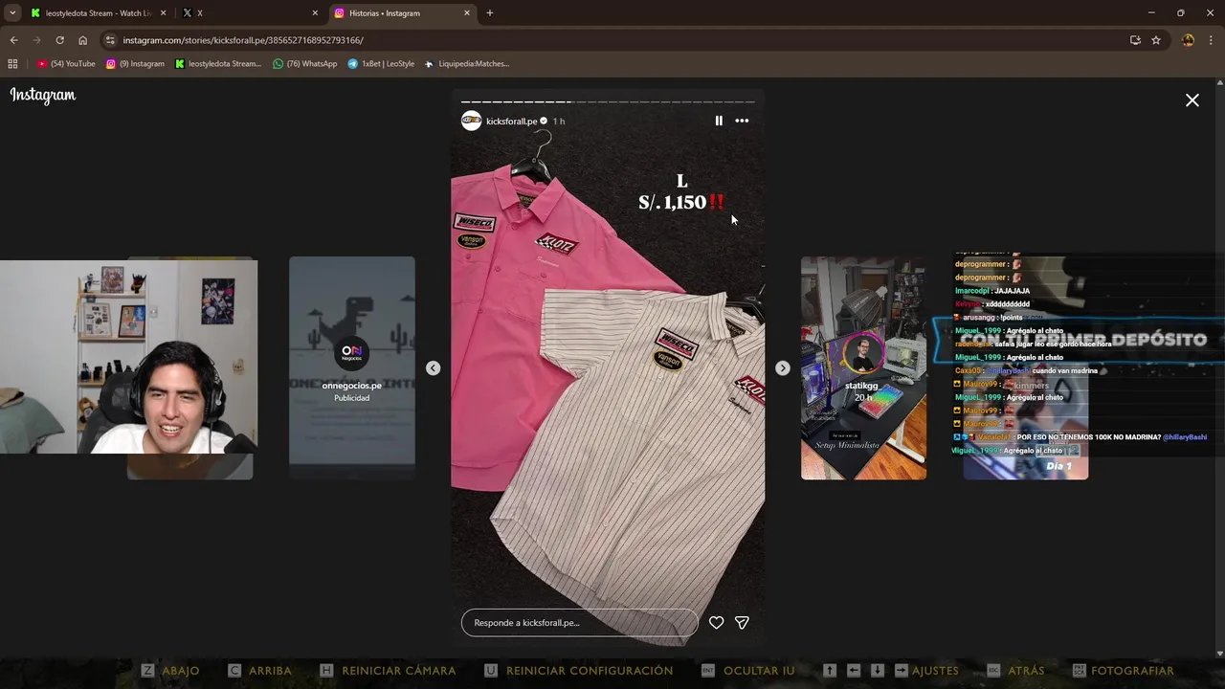This screenshot has width=1225, height=689.
Task: Click FOTOGRAFIAR in bottom bar
Action: pyautogui.click(x=1124, y=671)
